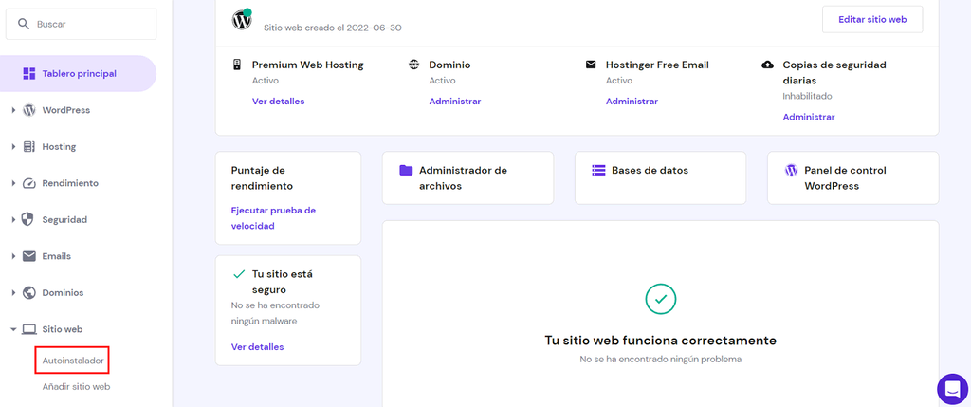Expand the Dominios section arrow
971x407 pixels.
pos(13,293)
